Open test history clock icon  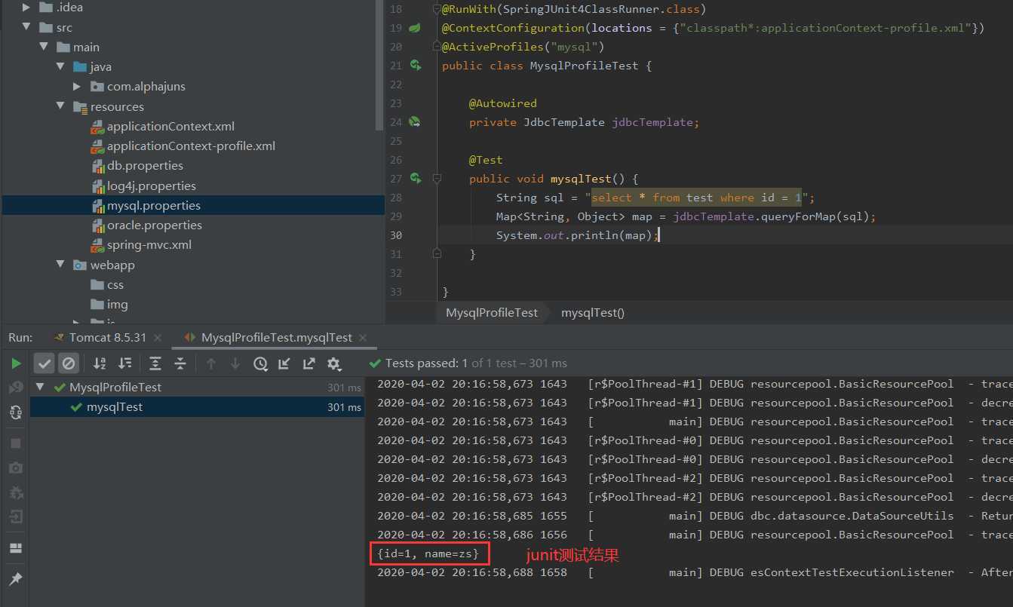[260, 363]
